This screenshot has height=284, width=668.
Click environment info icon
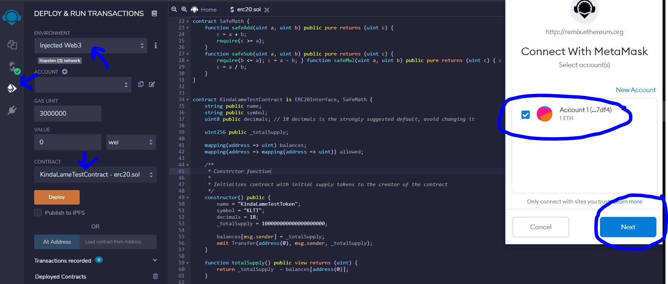[x=156, y=45]
